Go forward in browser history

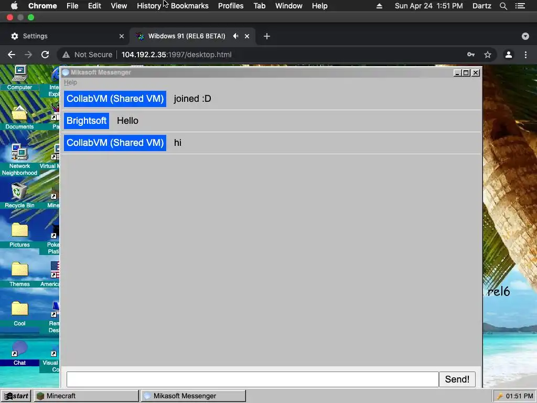click(28, 55)
